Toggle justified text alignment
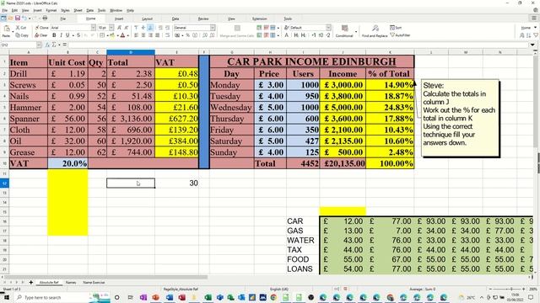Image resolution: width=540 pixels, height=303 pixels. pos(158,35)
